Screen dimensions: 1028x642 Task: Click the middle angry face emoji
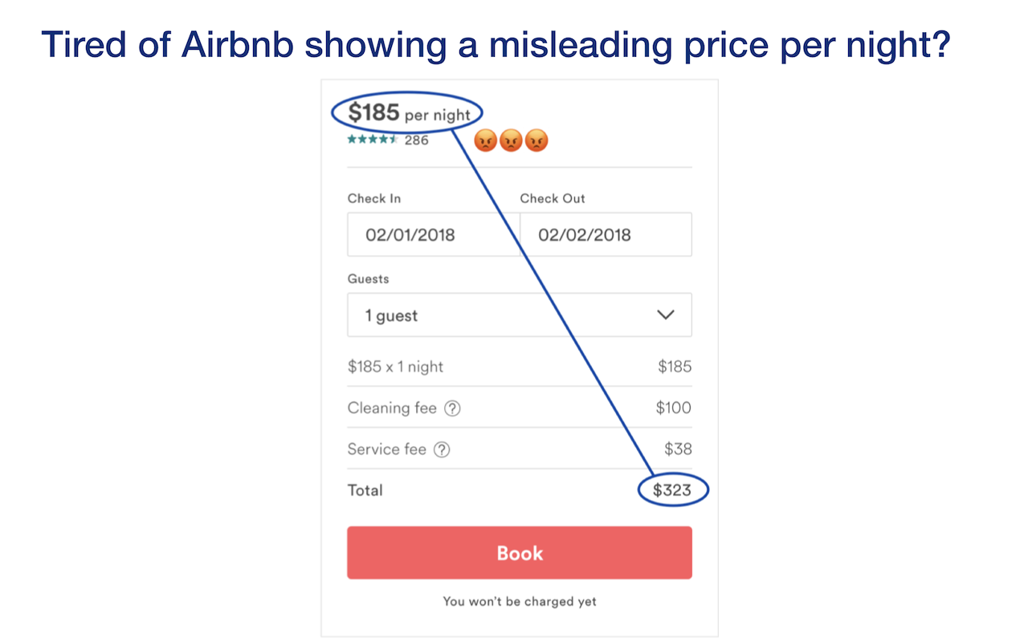(510, 140)
